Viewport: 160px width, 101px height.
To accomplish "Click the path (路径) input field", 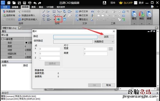I will pos(75,37).
